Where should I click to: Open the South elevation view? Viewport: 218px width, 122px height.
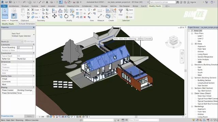[200, 73]
